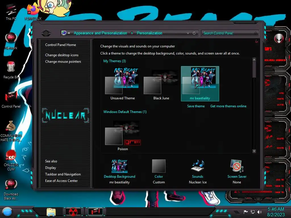Image resolution: width=291 pixels, height=218 pixels.
Task: Open the Network desktop icon
Action: pyautogui.click(x=11, y=41)
